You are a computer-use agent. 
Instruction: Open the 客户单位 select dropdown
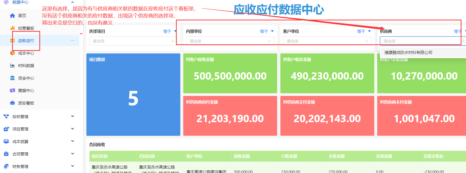click(327, 41)
